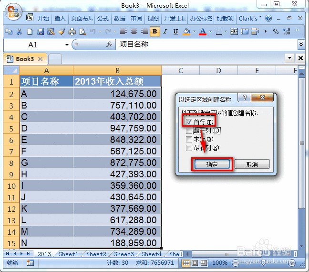Toggle Italic formatting
Viewport: 309px width, 272px height.
coord(165,32)
